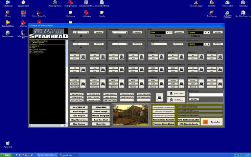Select the TuneUp Utilities desktop icon
The image size is (251, 157).
coord(8,24)
